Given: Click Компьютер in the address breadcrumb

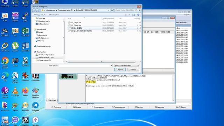Looking at the screenshot, I should (x=50, y=10).
